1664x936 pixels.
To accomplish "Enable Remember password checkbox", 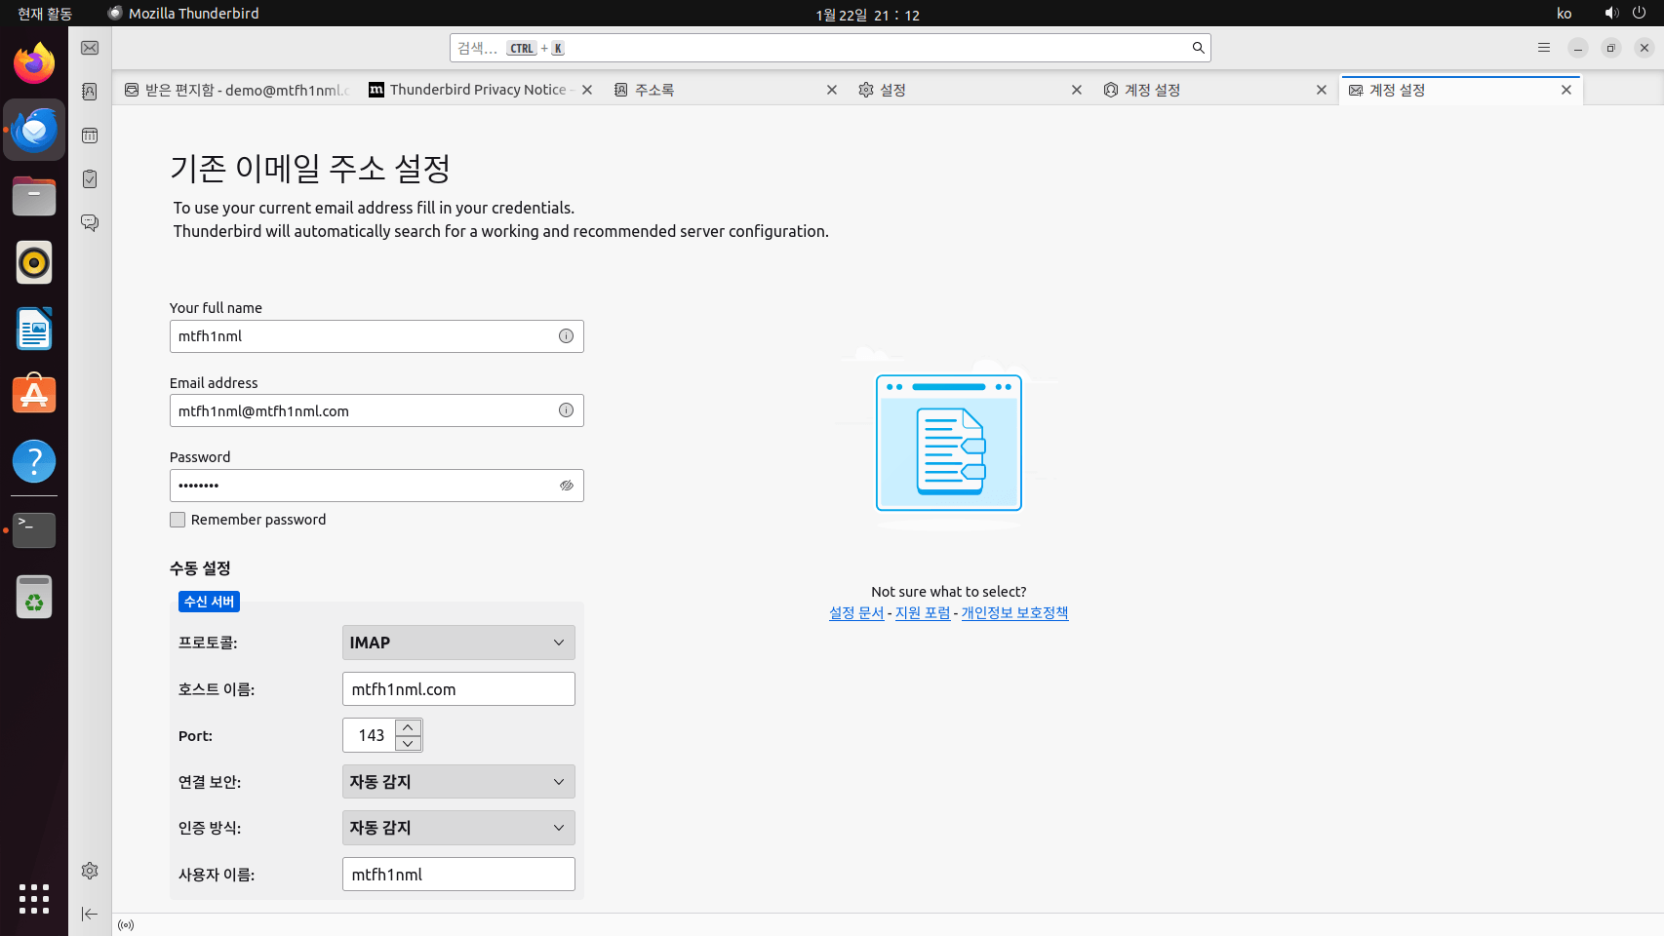I will point(178,520).
